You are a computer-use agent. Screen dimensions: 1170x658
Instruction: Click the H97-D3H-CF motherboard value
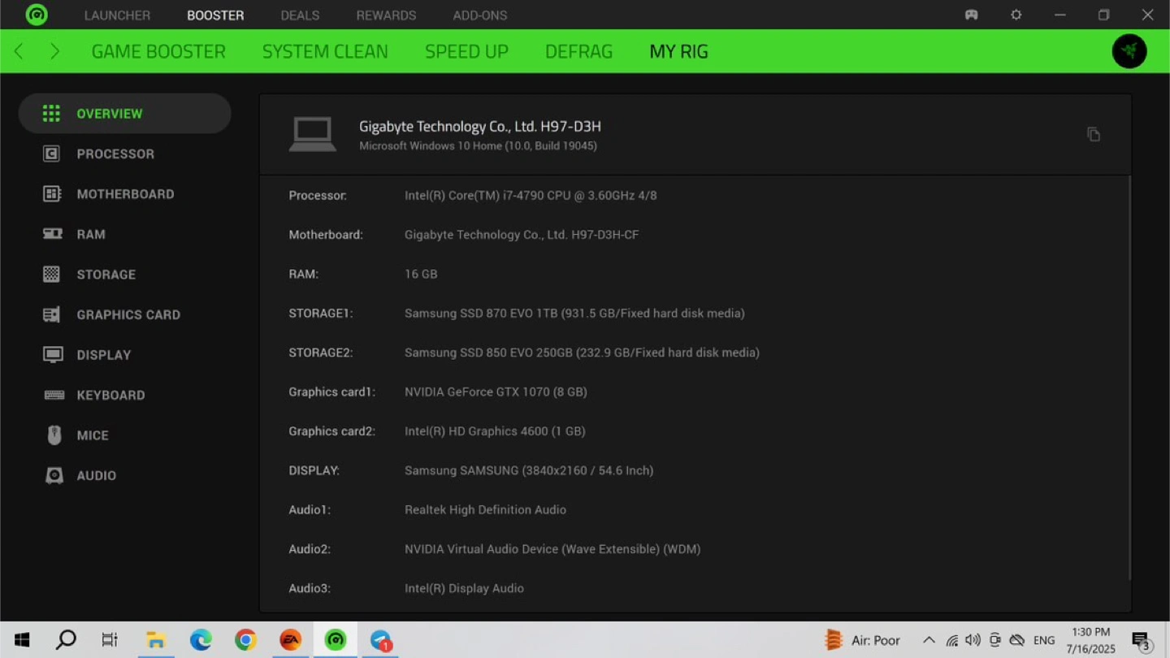[522, 235]
